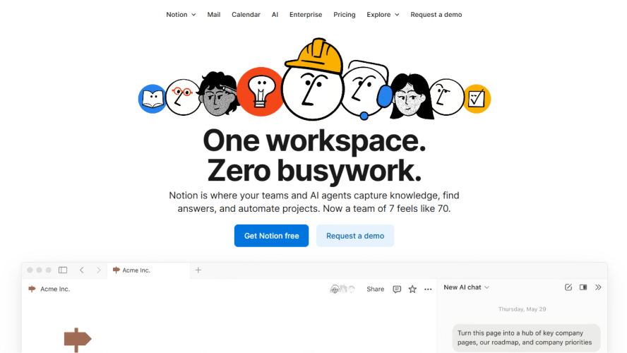
Task: Click the blue open book illustration
Action: pyautogui.click(x=152, y=99)
